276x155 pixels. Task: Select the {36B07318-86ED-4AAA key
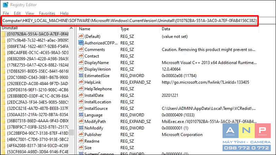point(38,121)
